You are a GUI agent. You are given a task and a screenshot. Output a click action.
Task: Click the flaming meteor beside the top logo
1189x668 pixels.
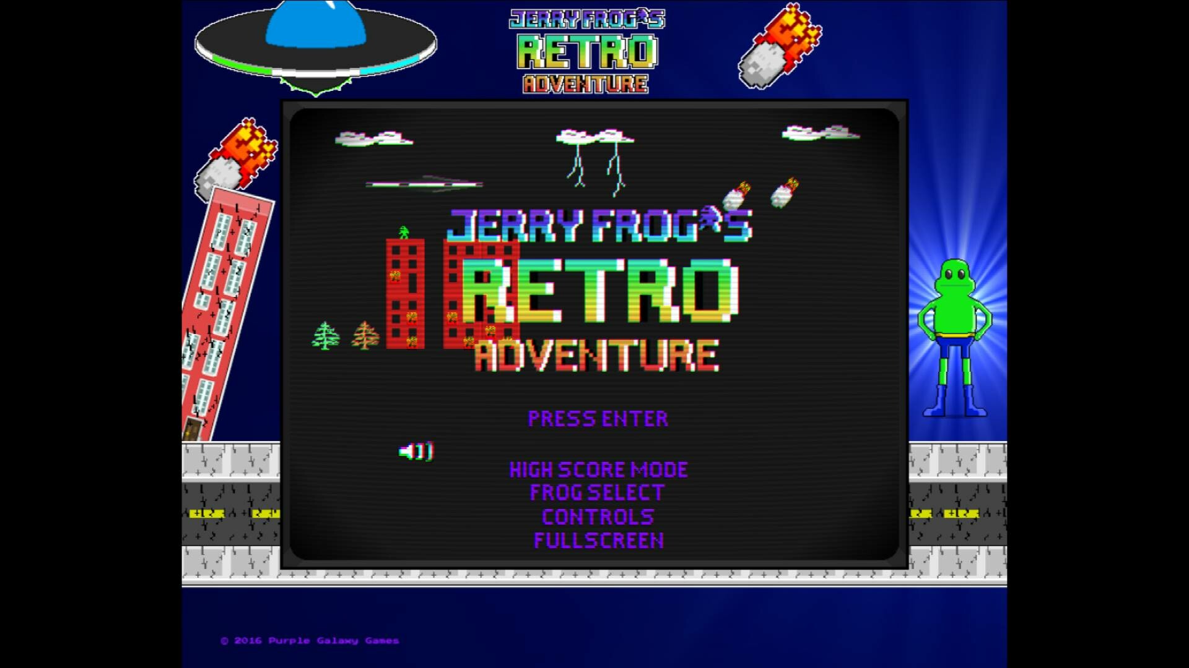[780, 46]
